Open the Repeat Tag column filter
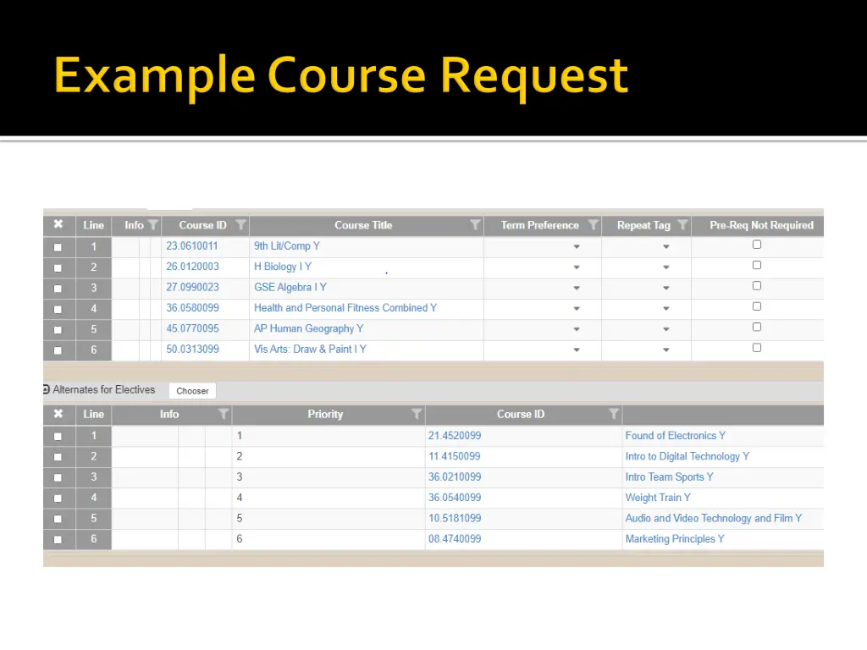The width and height of the screenshot is (867, 650). 682,225
